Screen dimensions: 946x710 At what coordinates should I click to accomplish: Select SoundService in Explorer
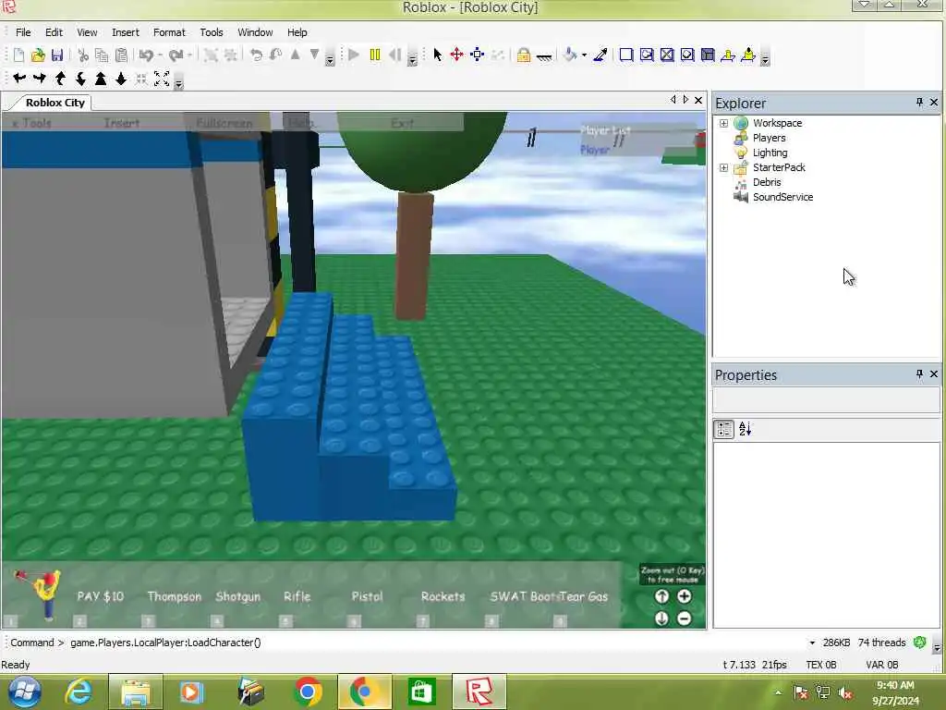[782, 198]
